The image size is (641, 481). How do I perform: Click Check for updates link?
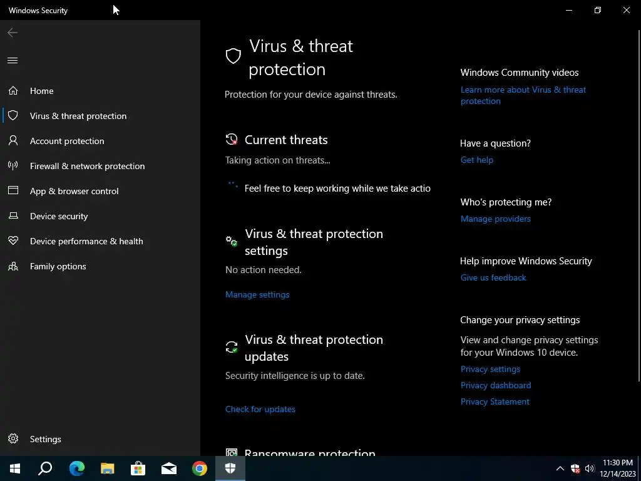coord(260,409)
